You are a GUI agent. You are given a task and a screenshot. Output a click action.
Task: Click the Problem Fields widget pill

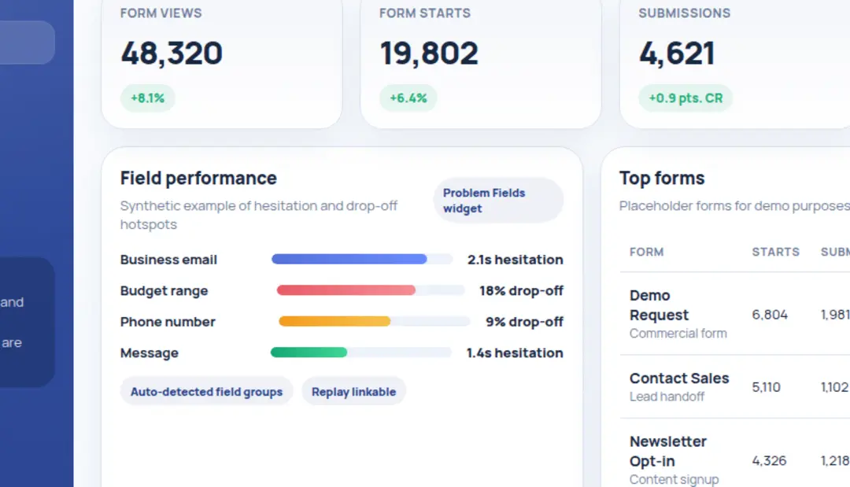(498, 201)
